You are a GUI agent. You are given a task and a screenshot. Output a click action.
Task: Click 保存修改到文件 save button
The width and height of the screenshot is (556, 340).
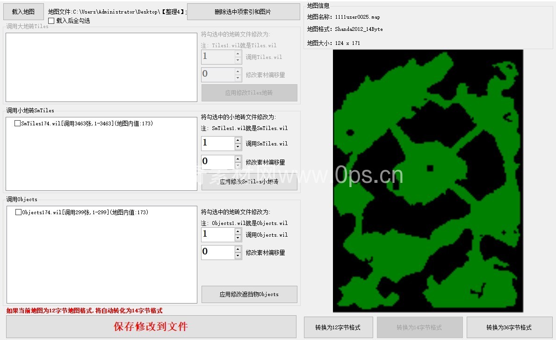tap(151, 326)
